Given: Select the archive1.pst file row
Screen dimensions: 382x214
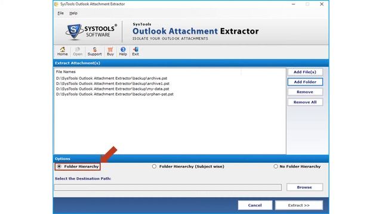Looking at the screenshot, I should [113, 83].
